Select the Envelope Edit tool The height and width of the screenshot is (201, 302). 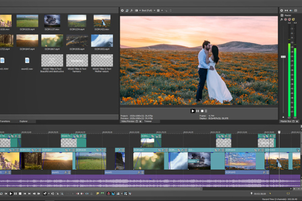coord(53,194)
